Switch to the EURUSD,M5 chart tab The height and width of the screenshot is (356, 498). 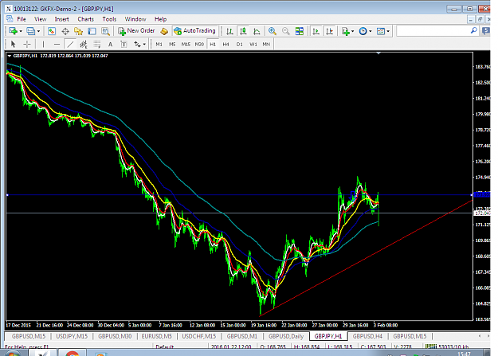pyautogui.click(x=157, y=336)
